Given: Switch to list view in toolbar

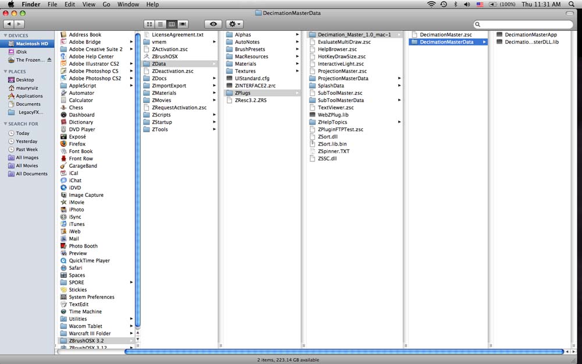Looking at the screenshot, I should pyautogui.click(x=161, y=24).
